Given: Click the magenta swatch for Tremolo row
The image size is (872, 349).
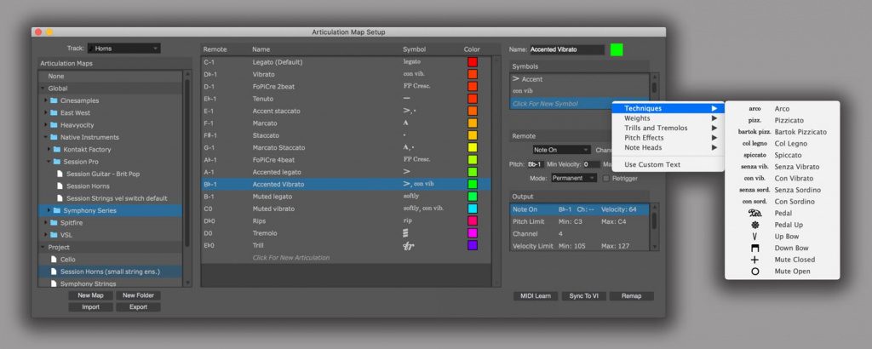Looking at the screenshot, I should pos(472,233).
